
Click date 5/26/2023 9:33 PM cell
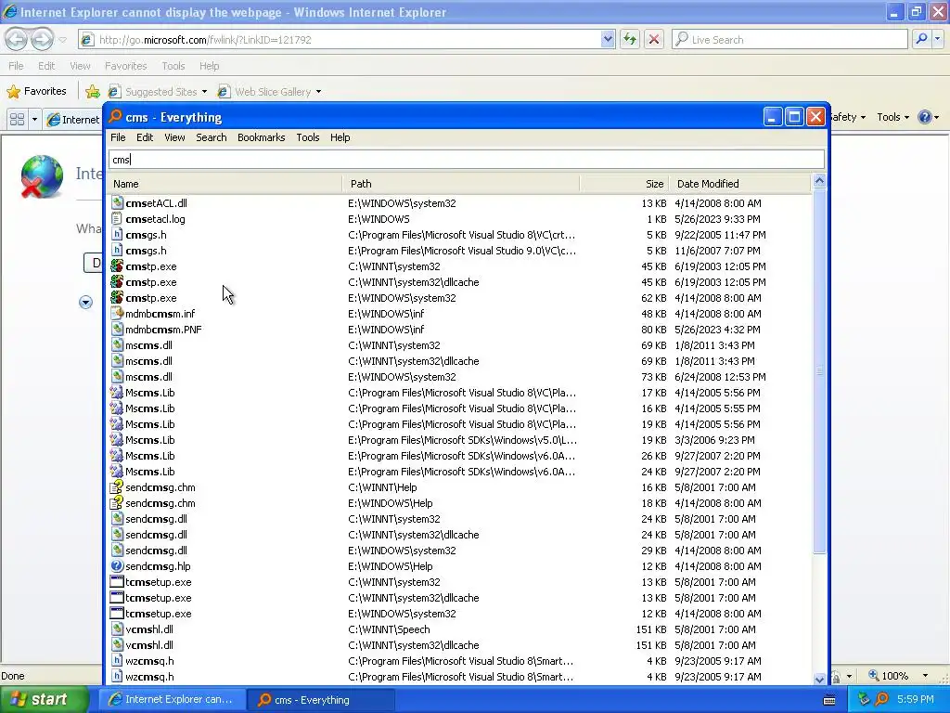tap(717, 219)
